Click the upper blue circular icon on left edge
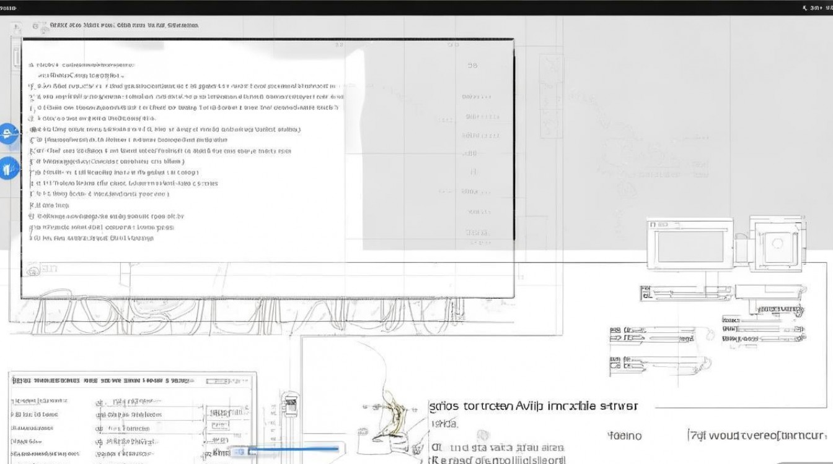 click(x=7, y=133)
